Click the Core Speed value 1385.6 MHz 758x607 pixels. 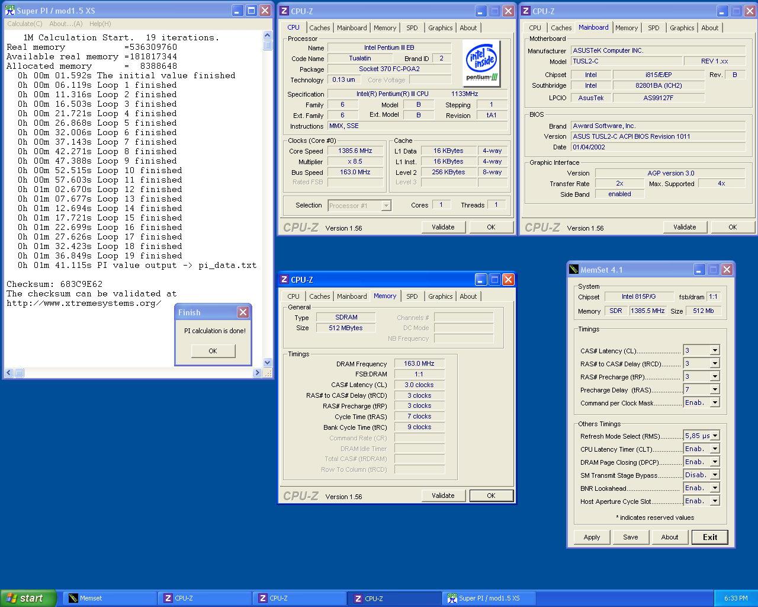tap(355, 151)
